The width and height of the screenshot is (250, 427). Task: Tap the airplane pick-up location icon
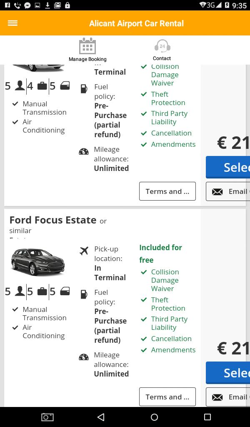click(84, 251)
